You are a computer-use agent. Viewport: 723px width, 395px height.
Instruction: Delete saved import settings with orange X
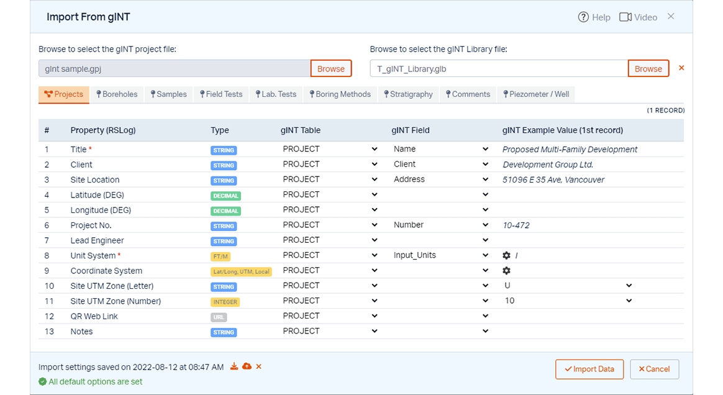click(x=259, y=366)
